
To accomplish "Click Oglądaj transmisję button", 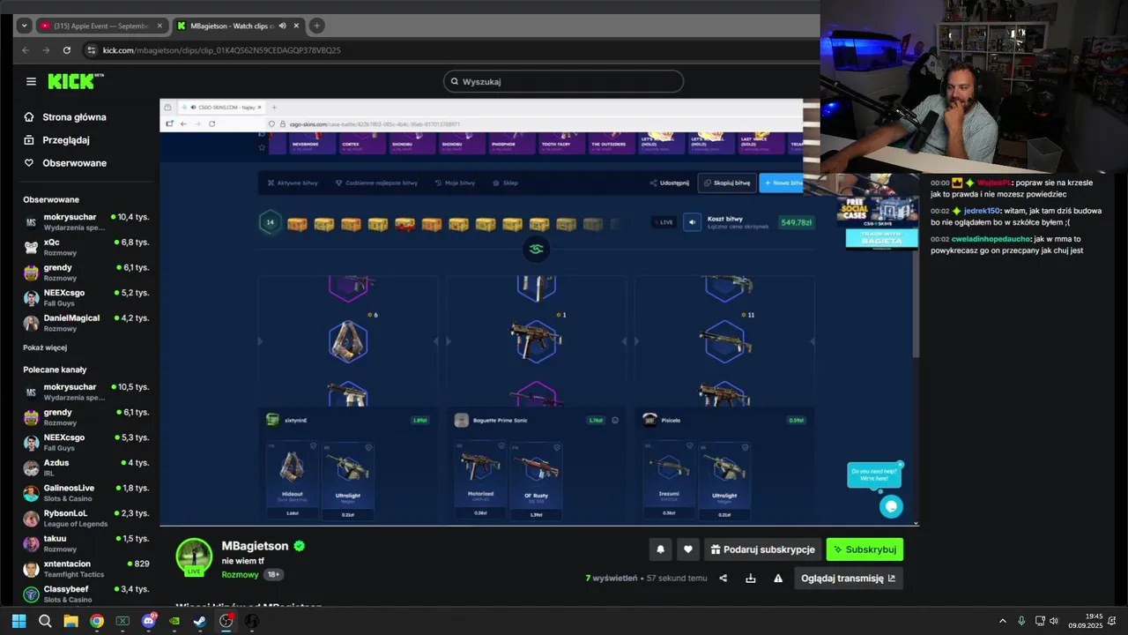I will (x=848, y=579).
